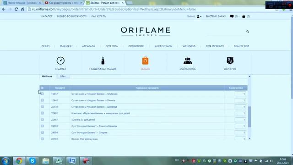The height and width of the screenshot is (165, 293).
Task: Reload the page with refresh icon
Action: coord(16,9)
